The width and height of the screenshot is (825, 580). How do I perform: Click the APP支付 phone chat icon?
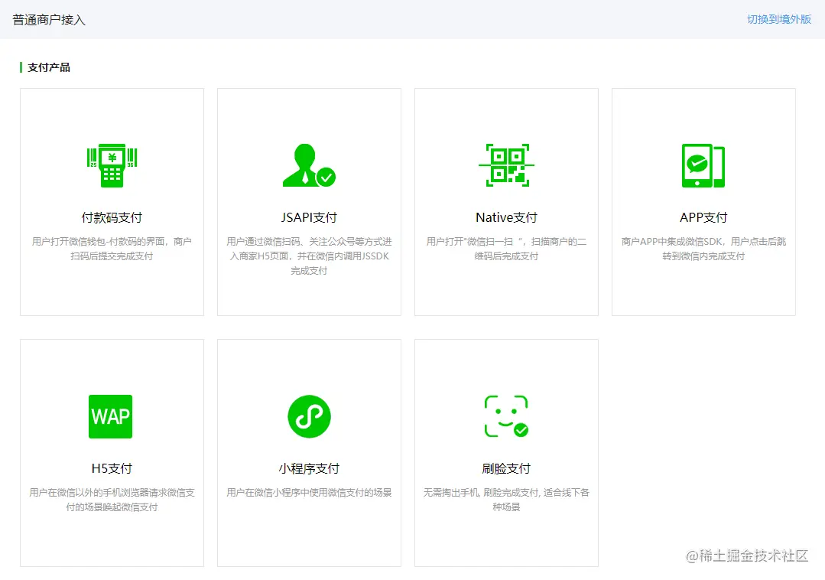click(703, 165)
